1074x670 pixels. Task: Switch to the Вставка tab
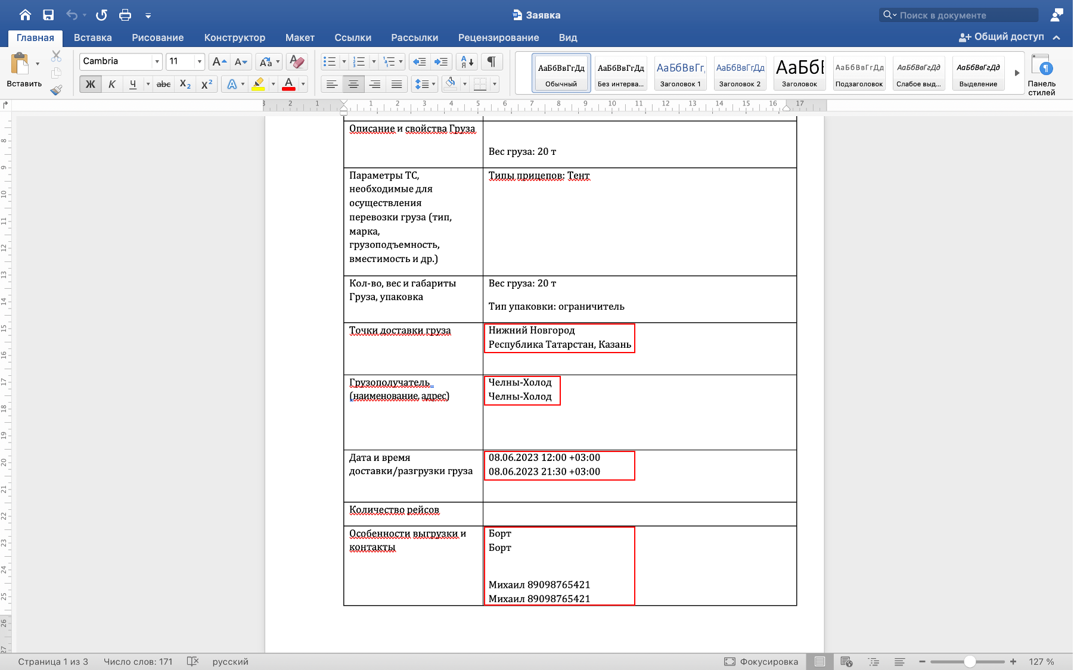pos(92,38)
